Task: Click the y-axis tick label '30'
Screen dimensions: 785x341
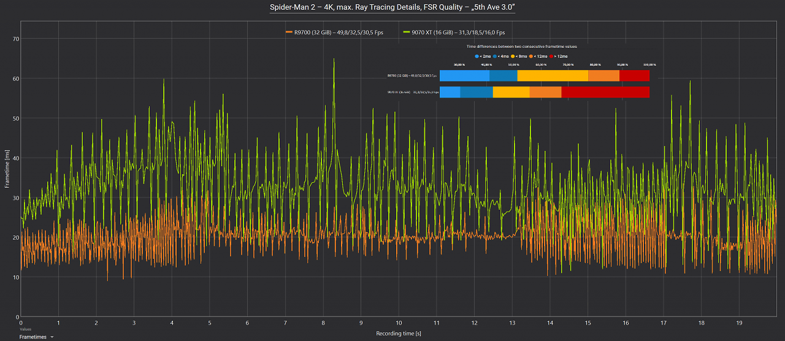Action: (x=15, y=197)
